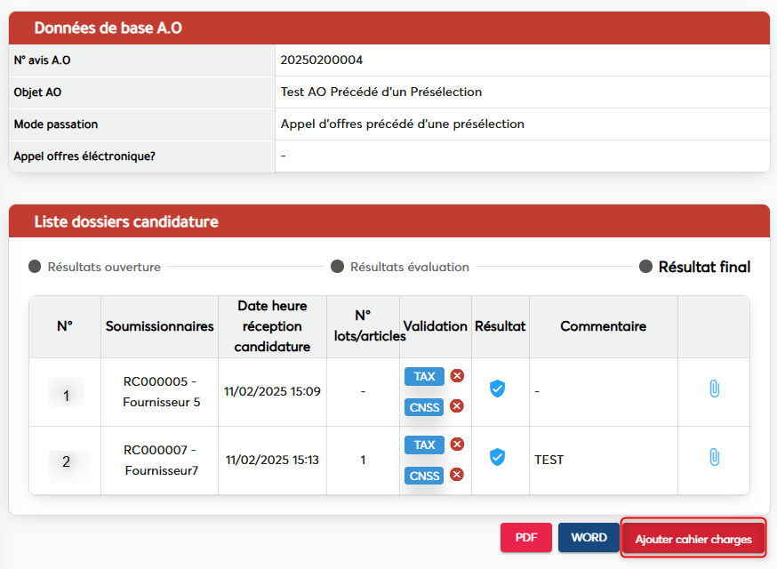Export the list with the PDF button
Viewport: 777px width, 569px height.
point(526,538)
